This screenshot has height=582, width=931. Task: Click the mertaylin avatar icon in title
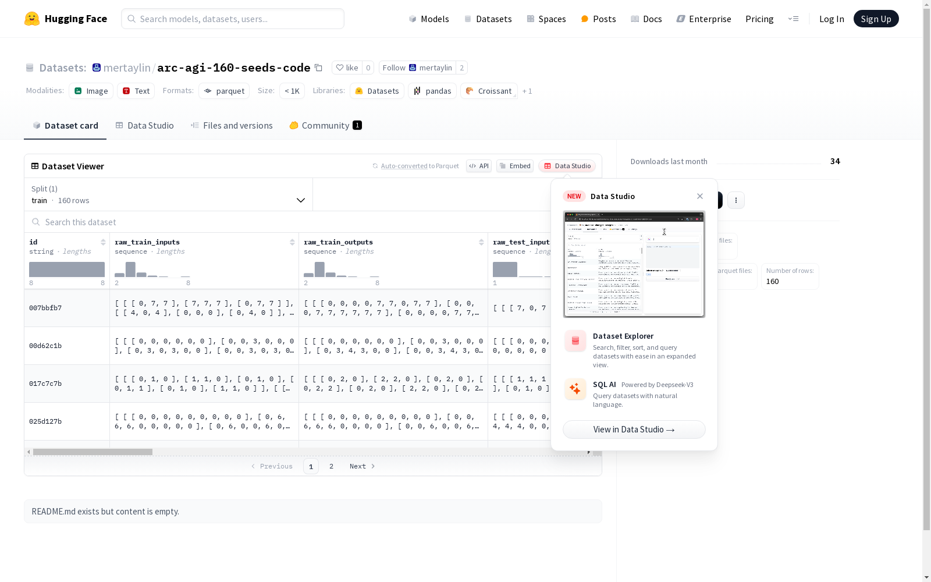point(97,68)
